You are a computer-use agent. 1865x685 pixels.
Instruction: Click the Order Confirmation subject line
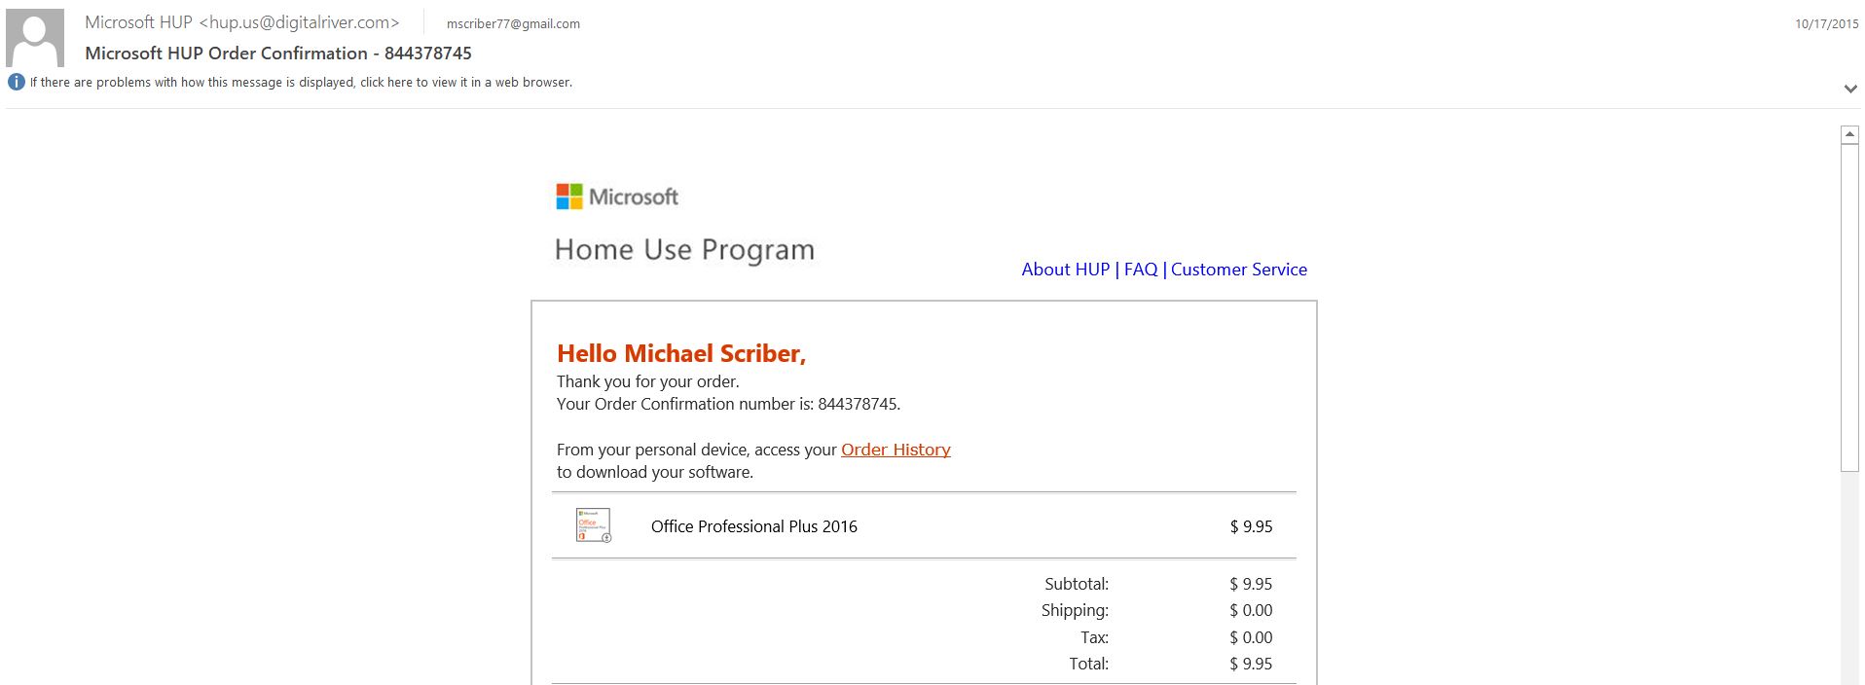(278, 54)
